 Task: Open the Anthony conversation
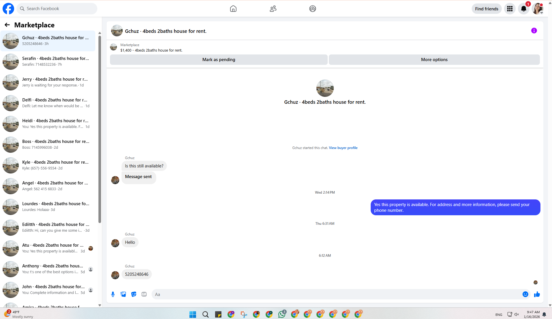[48, 269]
